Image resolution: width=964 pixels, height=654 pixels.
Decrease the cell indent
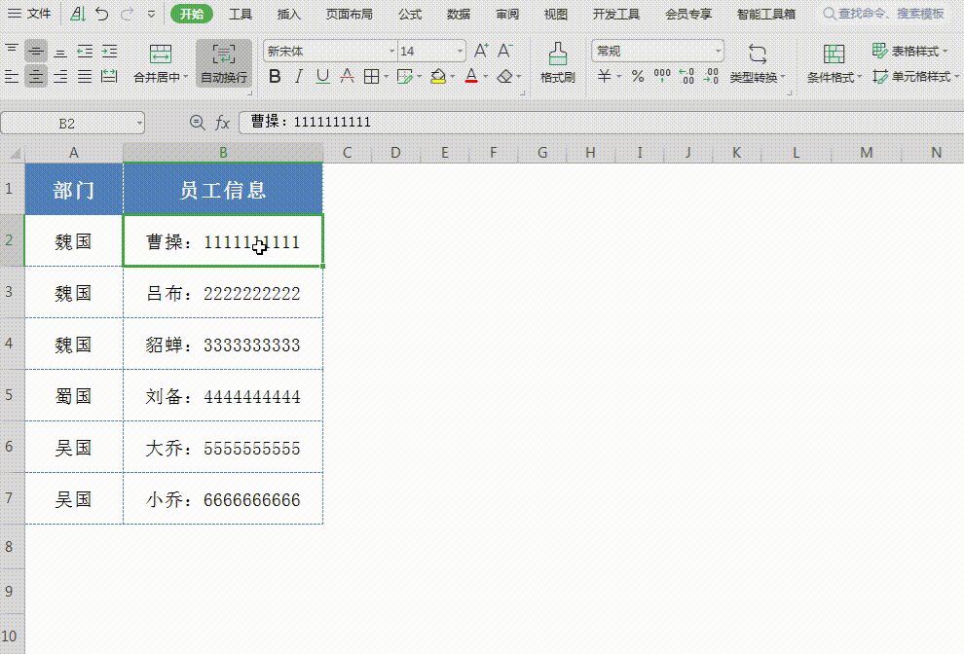click(x=85, y=51)
